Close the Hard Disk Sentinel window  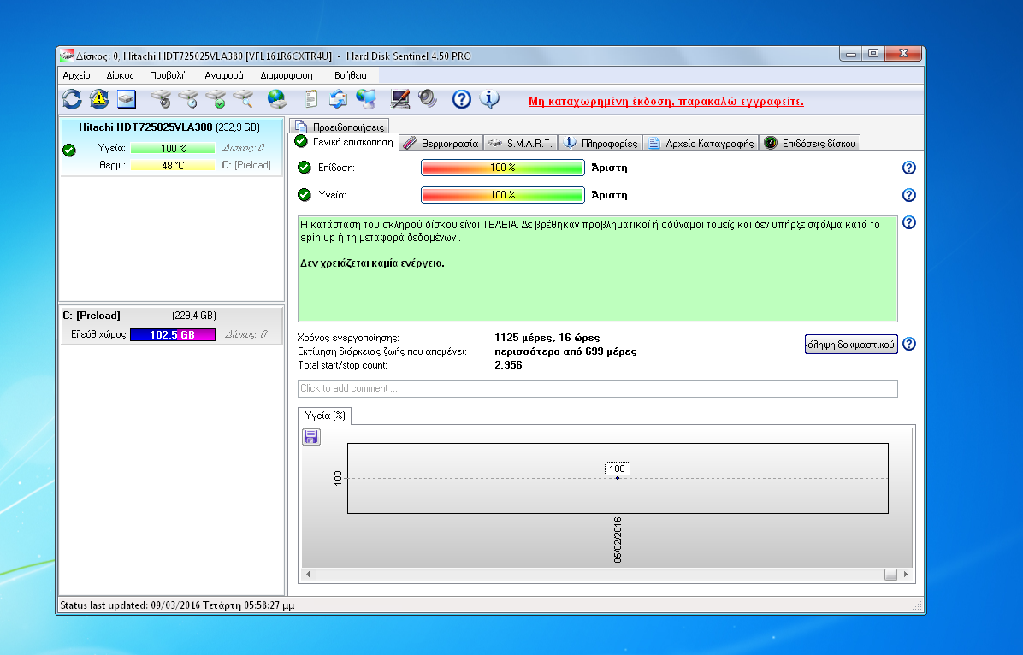point(903,54)
